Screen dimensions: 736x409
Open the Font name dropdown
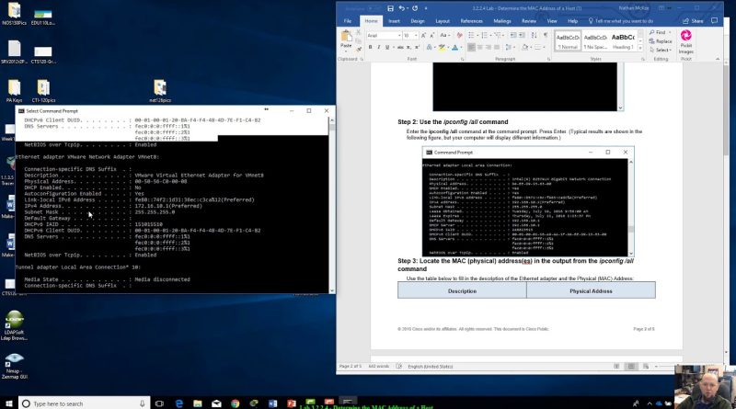pyautogui.click(x=399, y=36)
